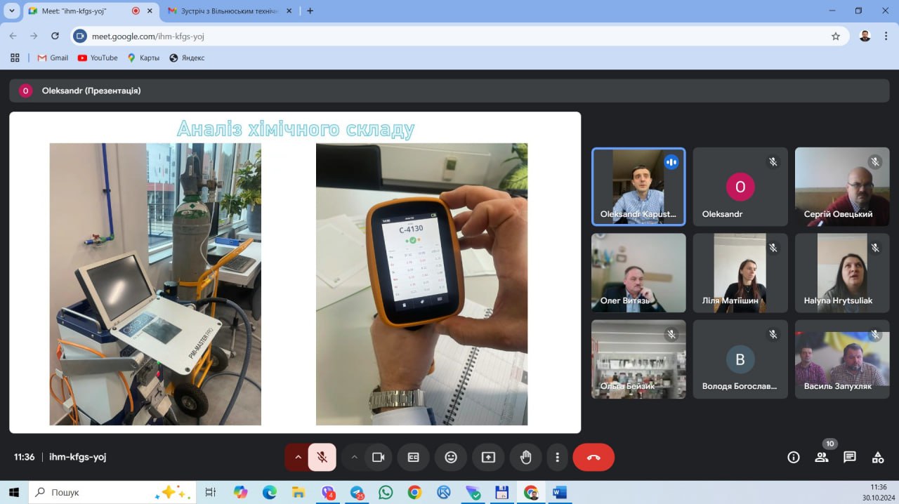Viewport: 899px width, 504px height.
Task: Open the YouTube bookmark
Action: (x=98, y=58)
